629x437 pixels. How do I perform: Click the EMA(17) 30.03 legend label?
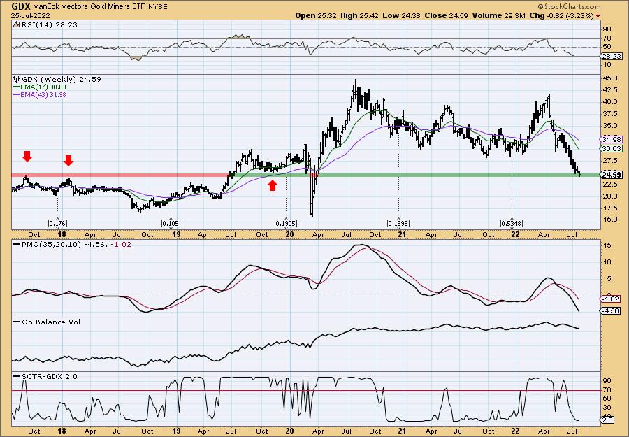43,87
